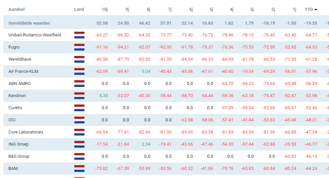This screenshot has width=329, height=178.
Task: Open the Wereldhave stock entry
Action: click(x=20, y=59)
